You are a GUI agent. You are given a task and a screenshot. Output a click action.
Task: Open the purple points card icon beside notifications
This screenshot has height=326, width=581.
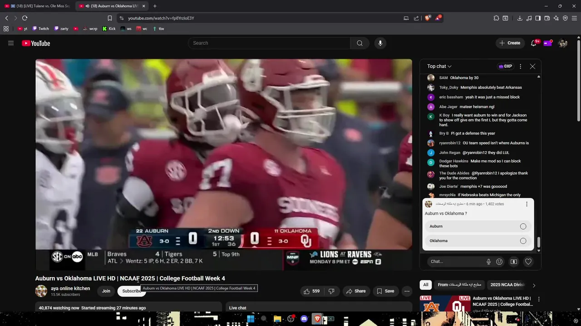tap(548, 43)
